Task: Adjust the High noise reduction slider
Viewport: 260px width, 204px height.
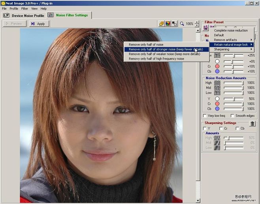Action: 234,83
